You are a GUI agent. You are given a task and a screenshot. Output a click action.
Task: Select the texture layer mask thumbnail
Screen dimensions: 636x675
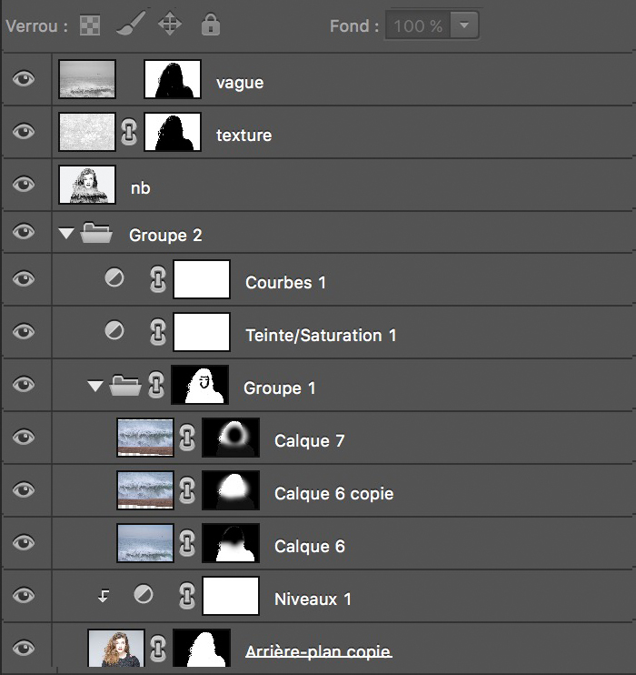[173, 132]
